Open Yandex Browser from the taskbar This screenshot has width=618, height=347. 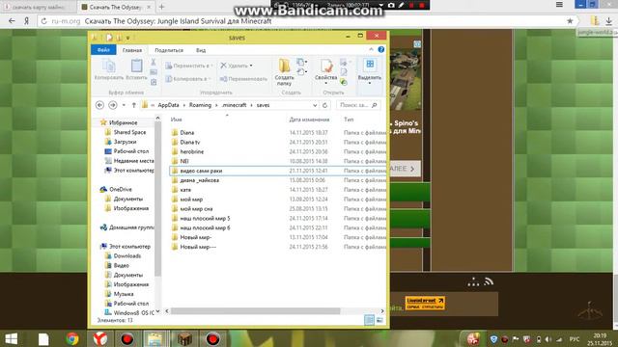(x=100, y=338)
